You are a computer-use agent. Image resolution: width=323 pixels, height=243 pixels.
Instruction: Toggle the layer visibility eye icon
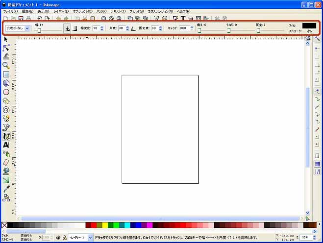point(57,237)
